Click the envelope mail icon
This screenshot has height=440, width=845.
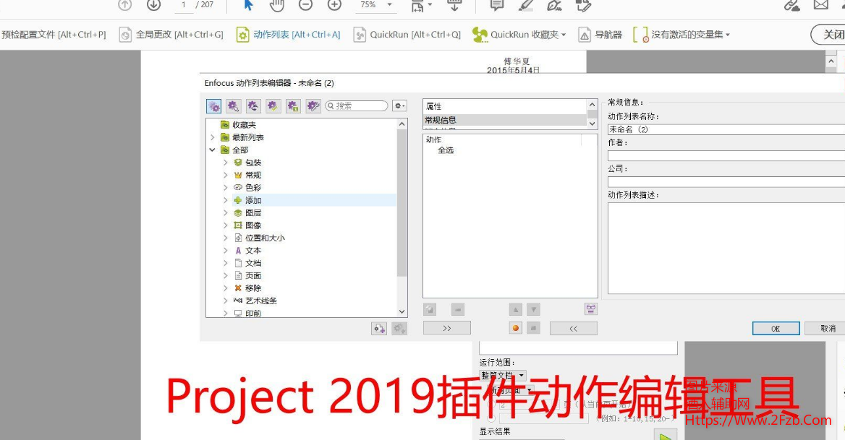pyautogui.click(x=820, y=5)
